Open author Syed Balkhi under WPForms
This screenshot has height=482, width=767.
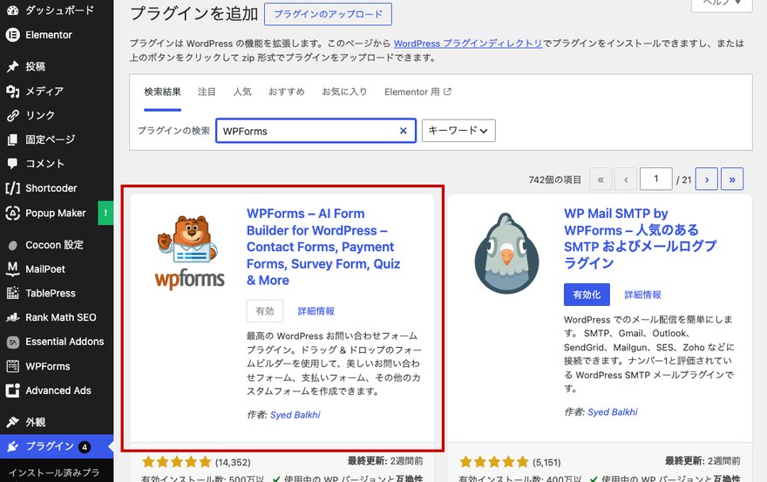pos(295,415)
